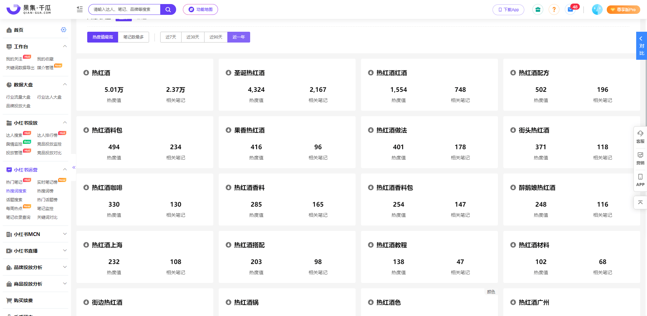Expand the 小红书直播 sidebar section

point(65,251)
